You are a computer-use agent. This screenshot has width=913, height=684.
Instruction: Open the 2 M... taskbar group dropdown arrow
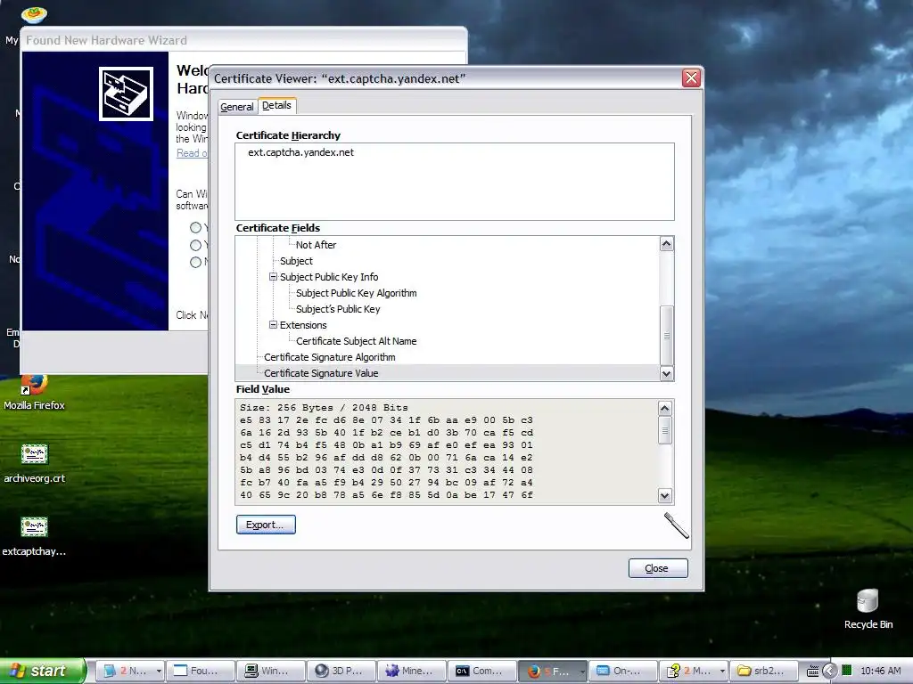722,672
